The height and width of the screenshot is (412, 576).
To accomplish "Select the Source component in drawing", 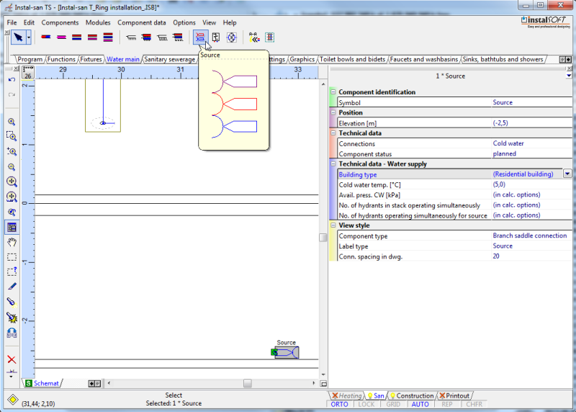I will 287,352.
